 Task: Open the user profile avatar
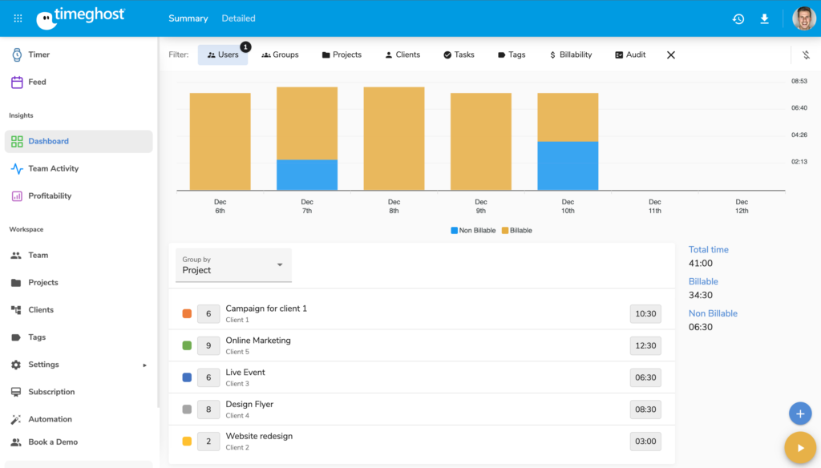pyautogui.click(x=803, y=18)
